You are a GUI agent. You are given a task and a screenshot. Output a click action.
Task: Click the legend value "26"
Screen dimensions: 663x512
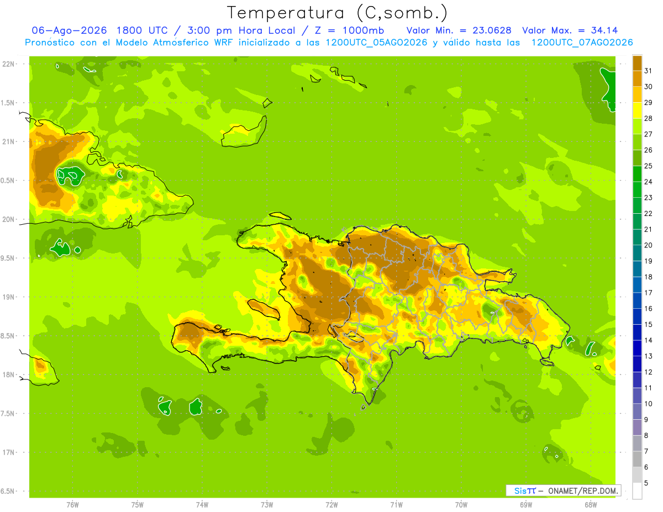tap(649, 150)
